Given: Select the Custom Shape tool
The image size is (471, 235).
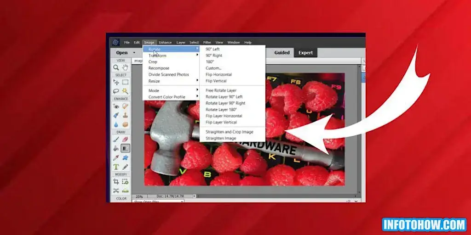Looking at the screenshot, I should pos(125,157).
